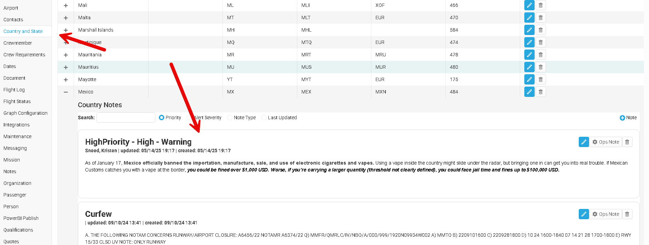Choose Last Updated sort option
The image size is (649, 245).
[264, 118]
